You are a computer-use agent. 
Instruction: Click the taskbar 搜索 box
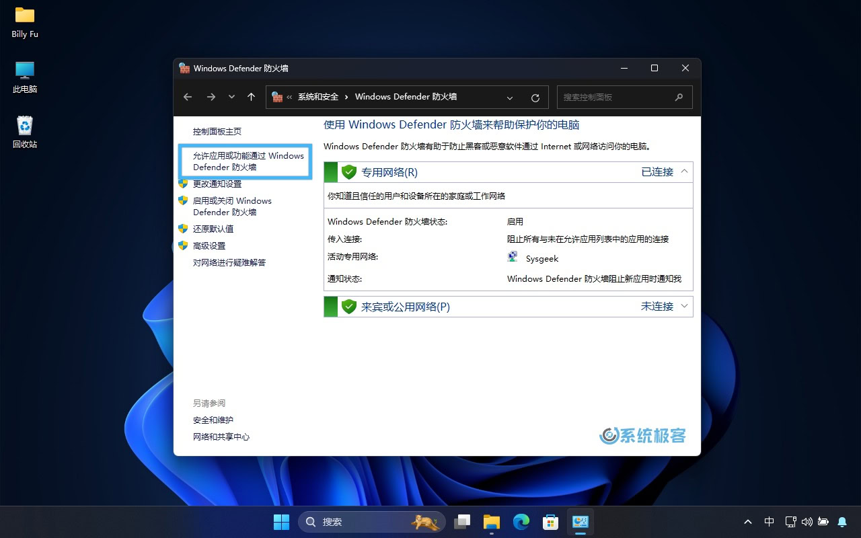pyautogui.click(x=372, y=522)
